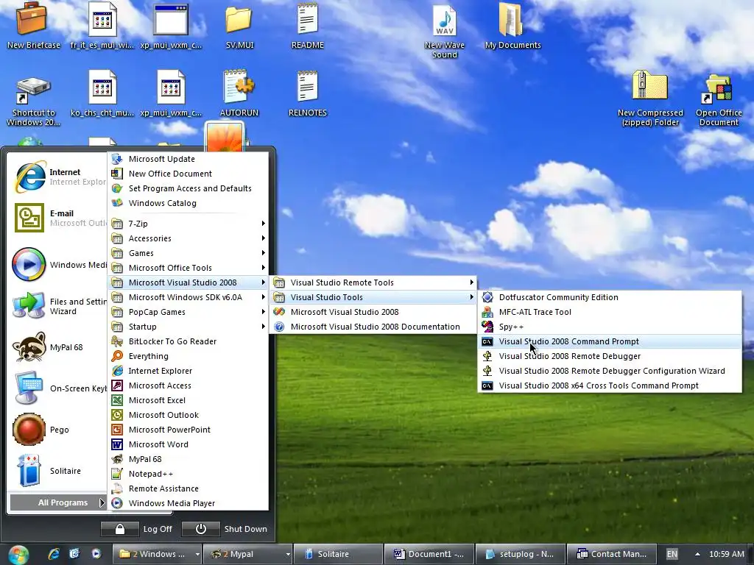754x565 pixels.
Task: Launch MyPal 68 raccoon icon in Start menu
Action: [57, 347]
